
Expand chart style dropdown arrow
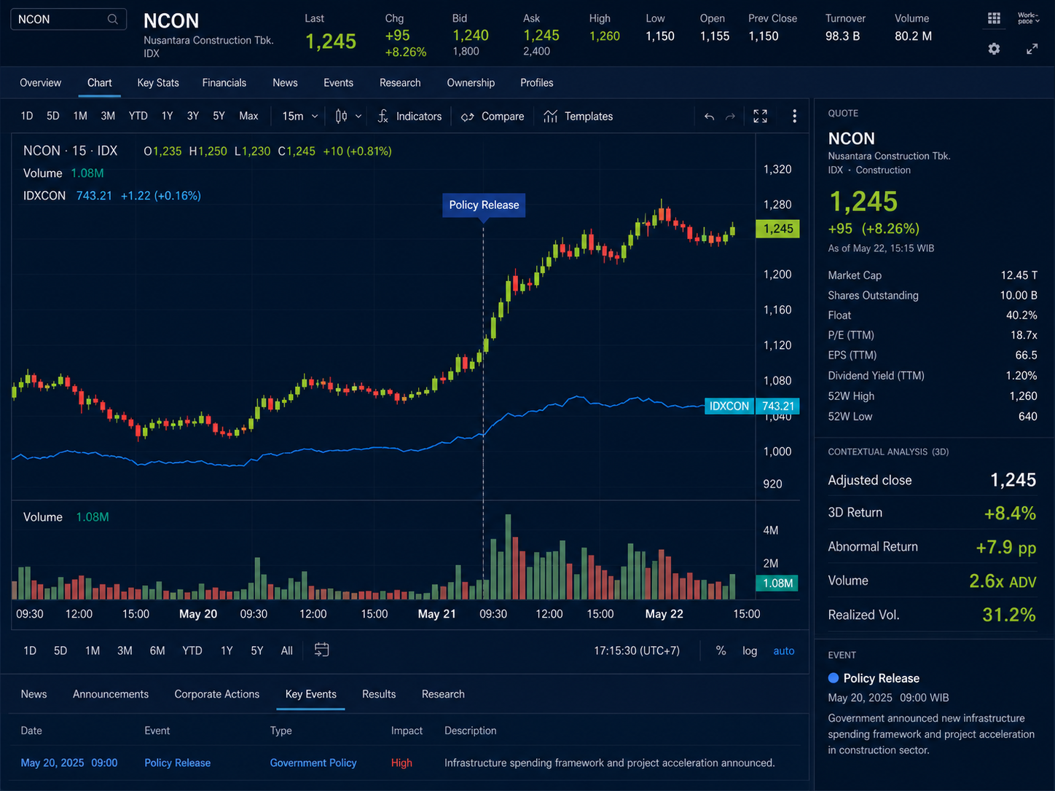click(358, 117)
